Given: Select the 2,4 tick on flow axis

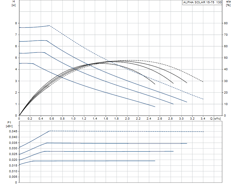Looking at the screenshot, I should (x=149, y=119).
